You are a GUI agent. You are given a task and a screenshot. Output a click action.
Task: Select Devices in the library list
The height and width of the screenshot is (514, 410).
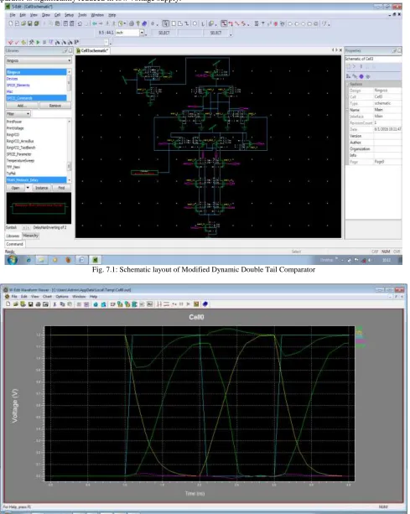(x=36, y=79)
